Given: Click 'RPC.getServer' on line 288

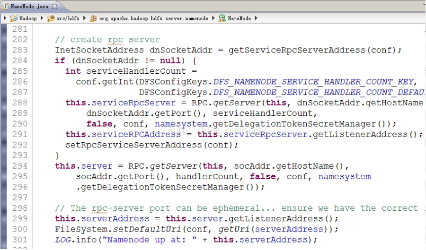Looking at the screenshot, I should (x=226, y=103).
